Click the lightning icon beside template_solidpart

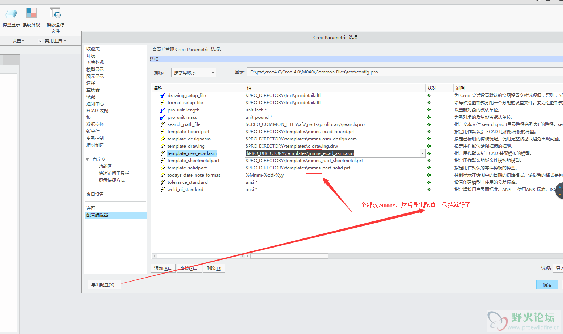click(x=163, y=168)
